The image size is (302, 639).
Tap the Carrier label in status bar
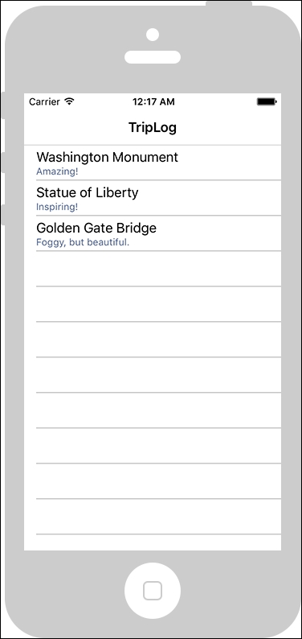(44, 101)
